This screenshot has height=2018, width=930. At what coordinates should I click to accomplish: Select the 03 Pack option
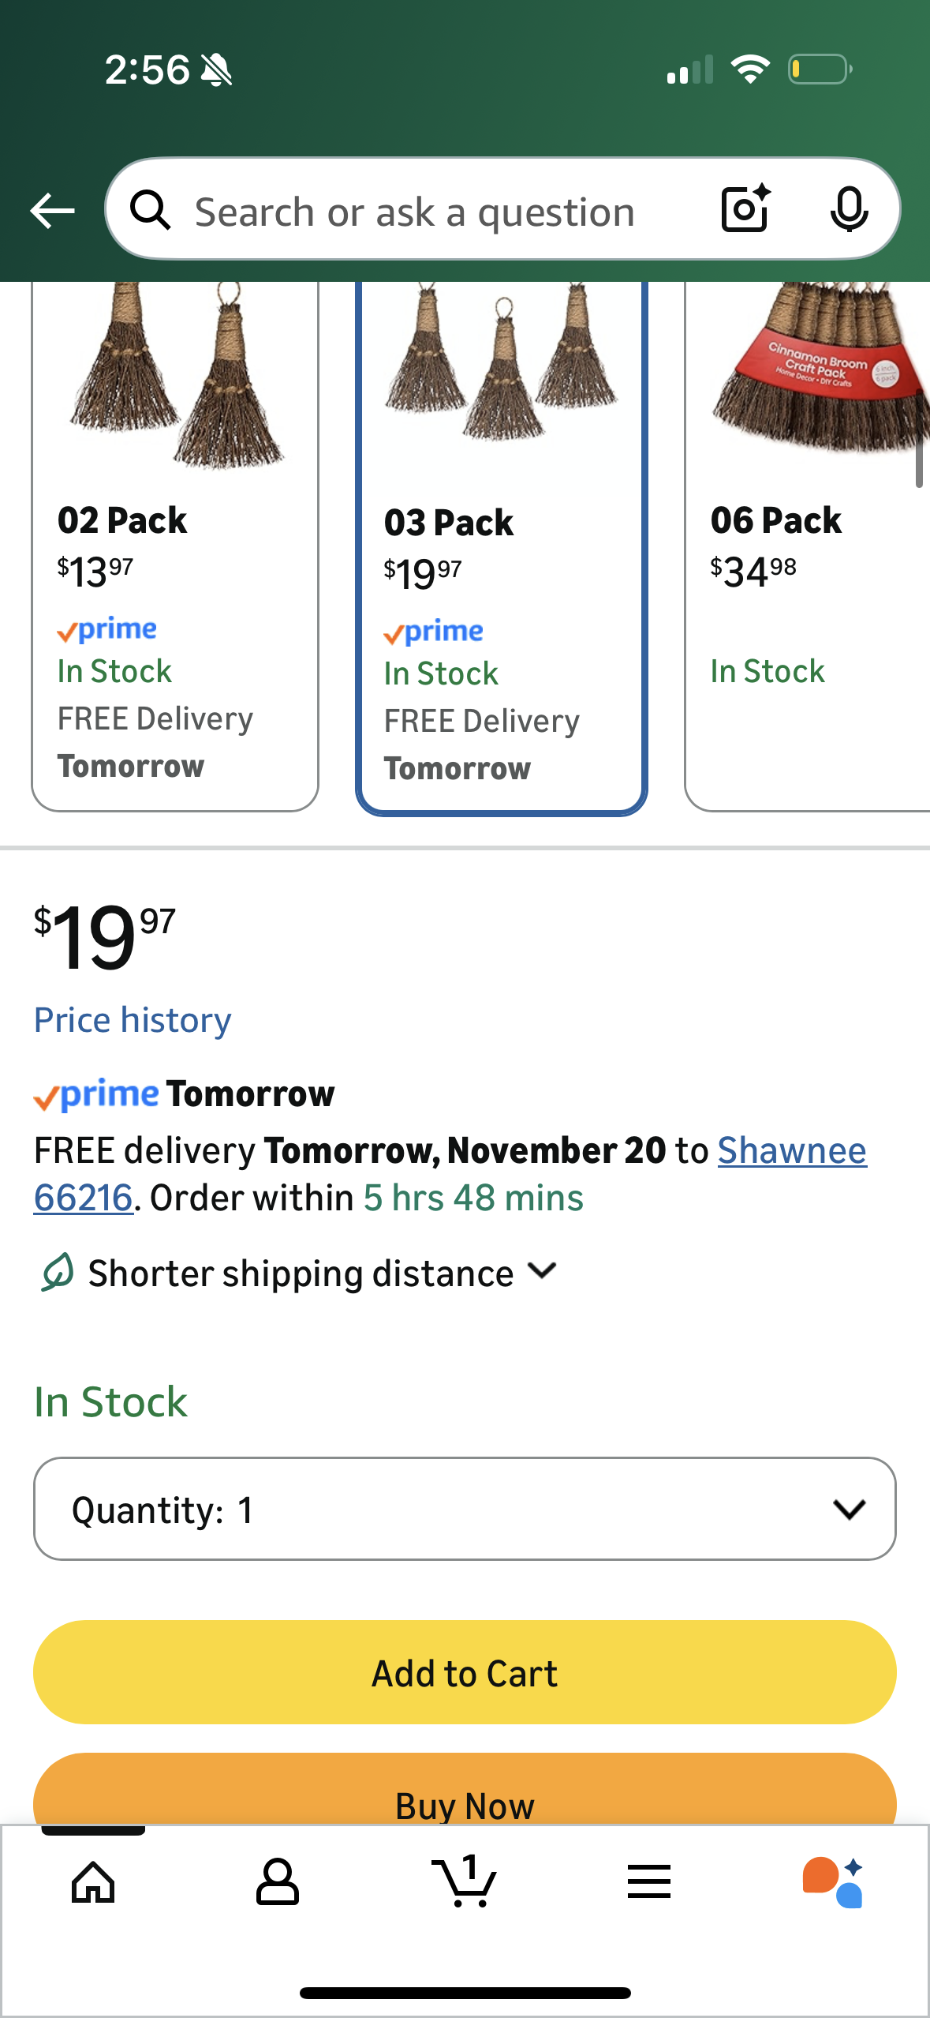click(x=501, y=545)
